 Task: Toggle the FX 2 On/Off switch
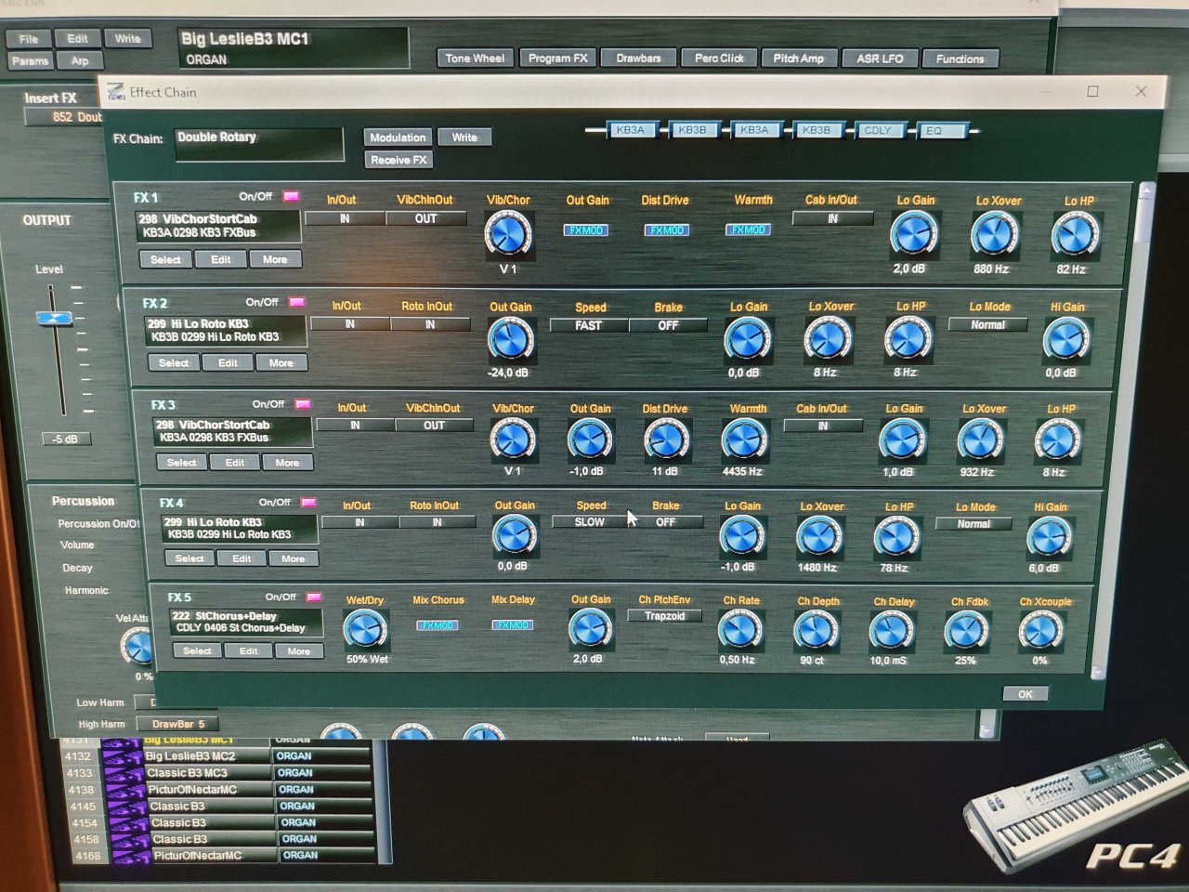click(297, 302)
